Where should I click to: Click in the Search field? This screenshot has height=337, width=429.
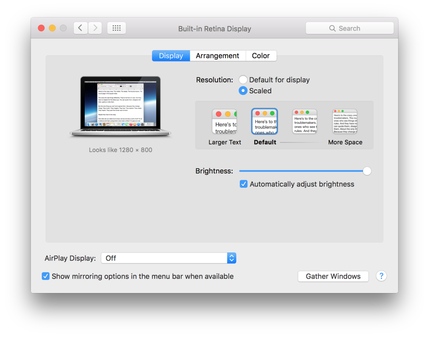350,28
